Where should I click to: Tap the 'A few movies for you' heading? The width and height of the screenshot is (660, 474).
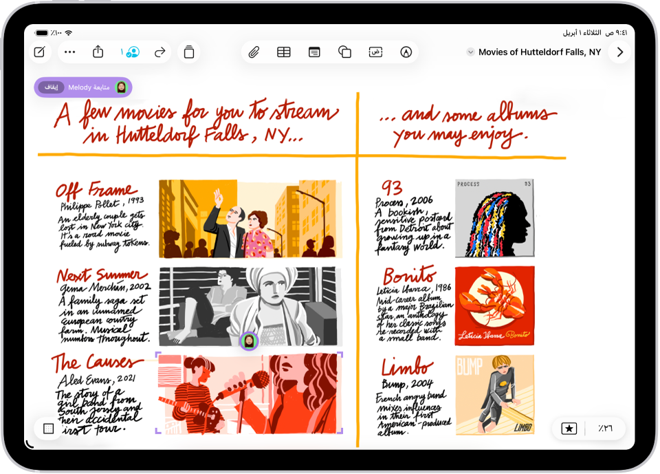(x=197, y=123)
